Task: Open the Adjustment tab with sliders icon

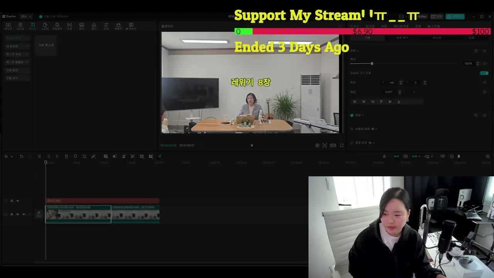Action: coord(106,26)
